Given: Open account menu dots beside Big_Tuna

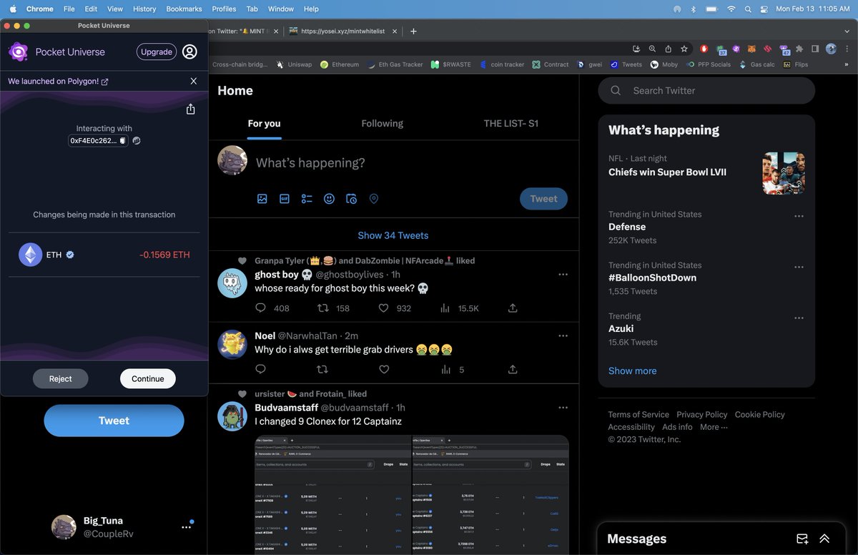Looking at the screenshot, I should point(186,527).
